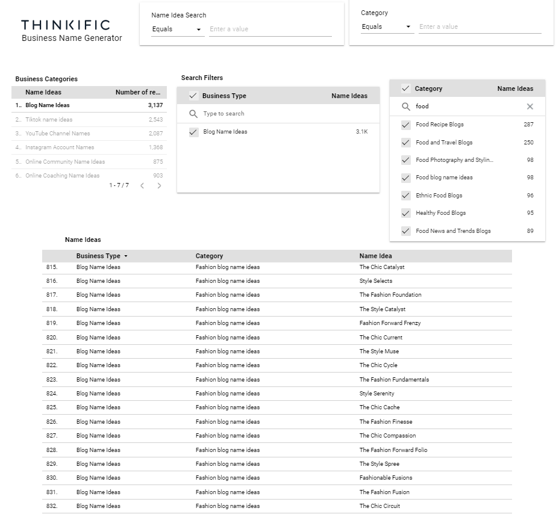Go to previous page of Business Categories
The height and width of the screenshot is (514, 556).
pyautogui.click(x=142, y=185)
